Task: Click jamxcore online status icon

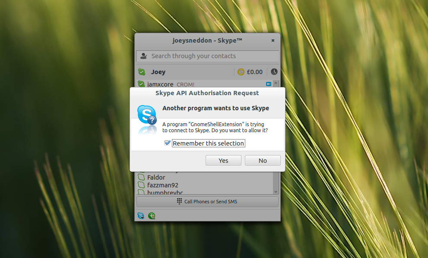Action: pyautogui.click(x=141, y=84)
